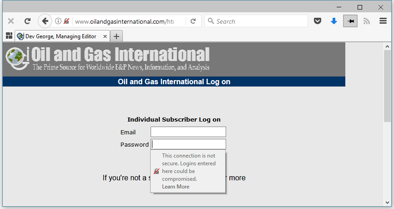Image resolution: width=394 pixels, height=209 pixels.
Task: Select the Dev George, Managing Editor tab
Action: pos(62,36)
